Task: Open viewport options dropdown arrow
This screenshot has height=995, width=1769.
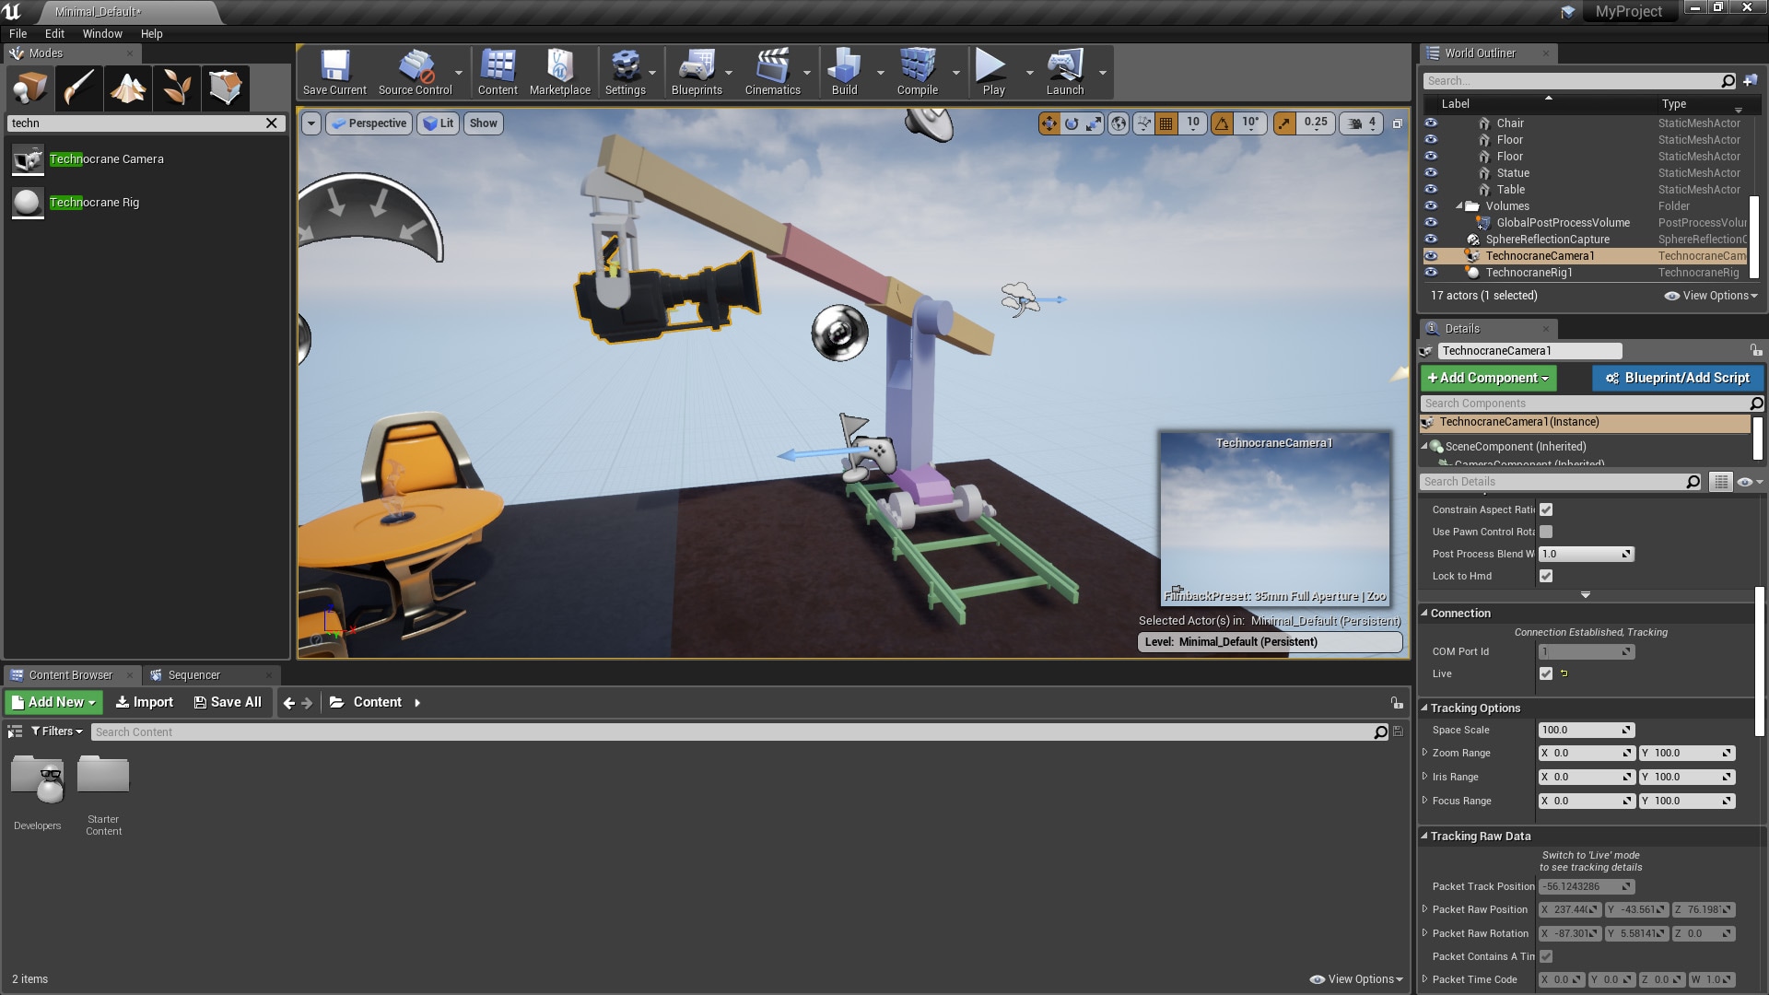Action: [x=311, y=123]
